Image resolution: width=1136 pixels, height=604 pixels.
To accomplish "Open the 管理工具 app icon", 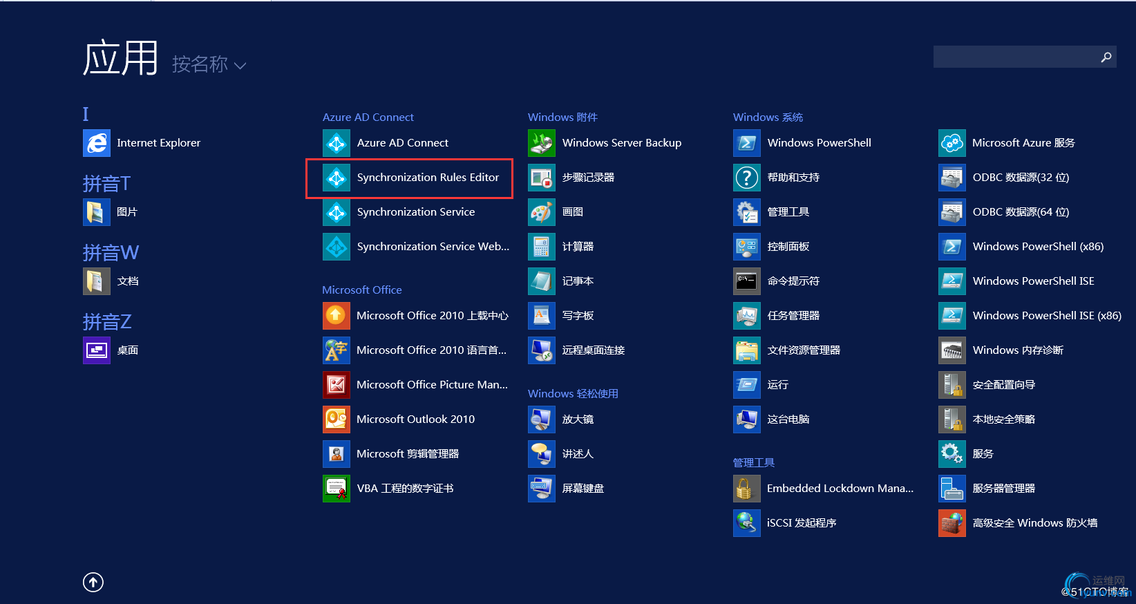I will click(747, 212).
